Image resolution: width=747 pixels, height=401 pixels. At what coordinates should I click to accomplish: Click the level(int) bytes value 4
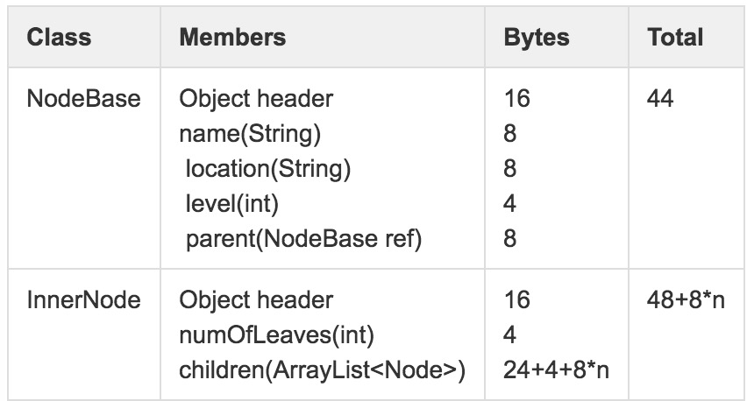tap(510, 204)
